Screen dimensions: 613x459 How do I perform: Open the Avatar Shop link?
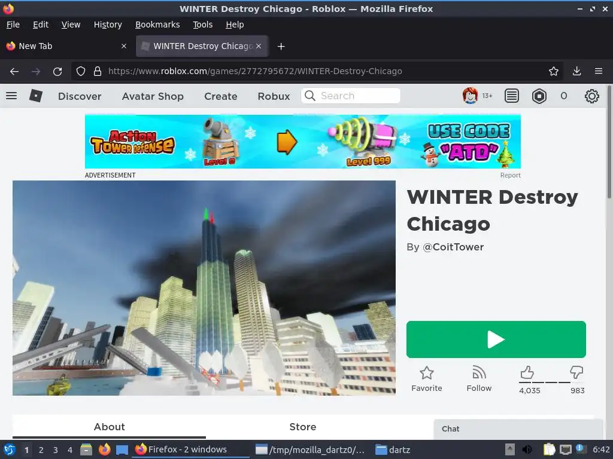click(153, 96)
